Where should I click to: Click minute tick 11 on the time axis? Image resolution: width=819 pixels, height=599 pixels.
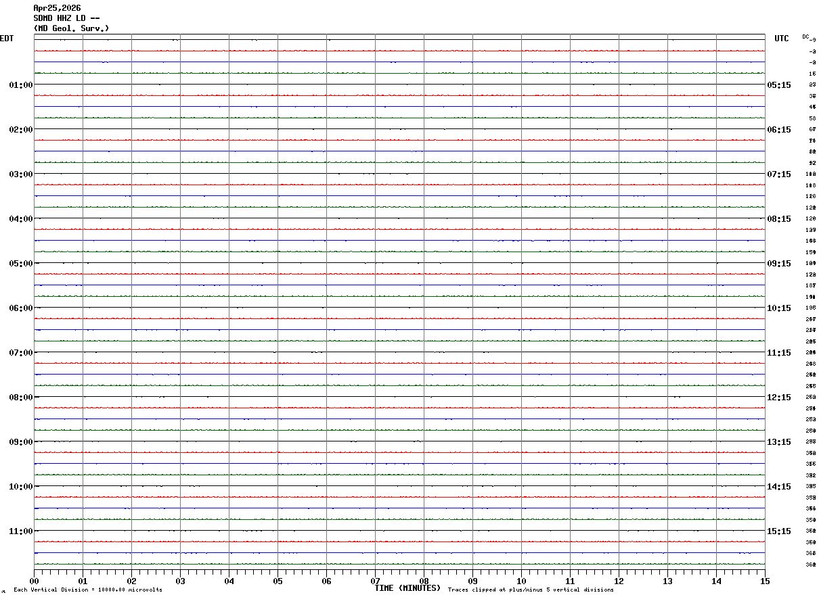pyautogui.click(x=570, y=580)
